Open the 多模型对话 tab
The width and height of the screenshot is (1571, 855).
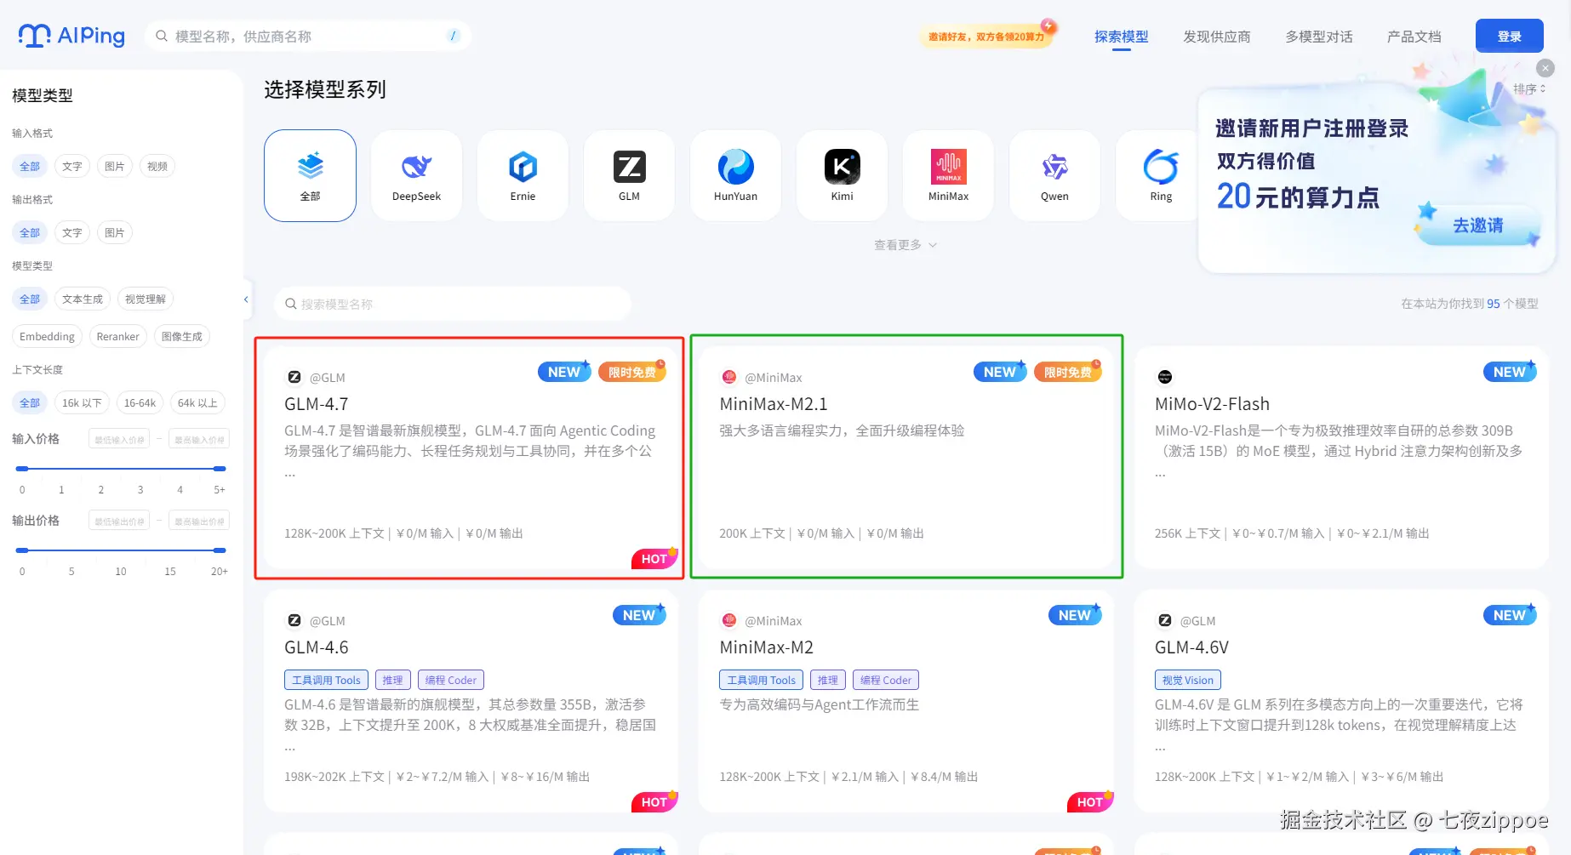point(1319,37)
